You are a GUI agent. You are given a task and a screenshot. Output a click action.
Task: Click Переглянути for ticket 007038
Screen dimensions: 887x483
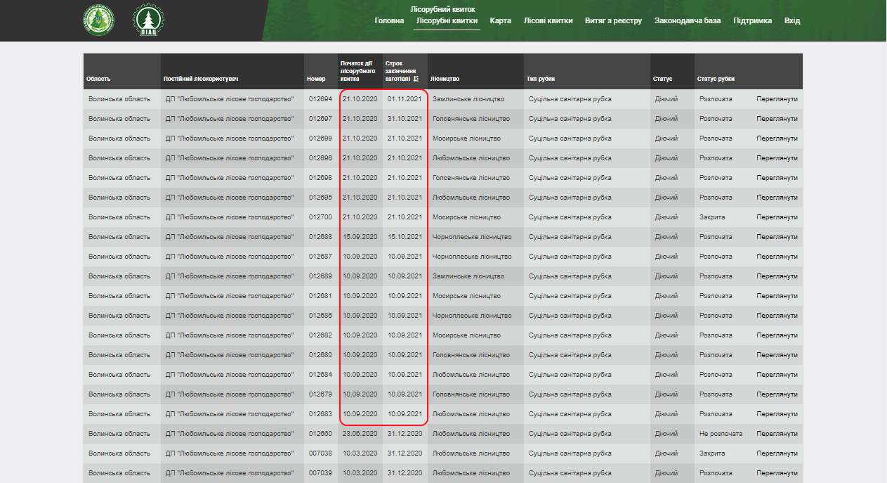[x=777, y=453]
